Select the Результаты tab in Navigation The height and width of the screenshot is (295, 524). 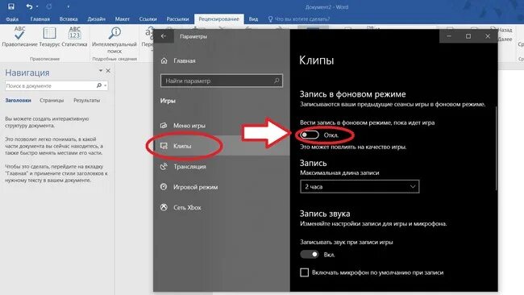[x=86, y=100]
